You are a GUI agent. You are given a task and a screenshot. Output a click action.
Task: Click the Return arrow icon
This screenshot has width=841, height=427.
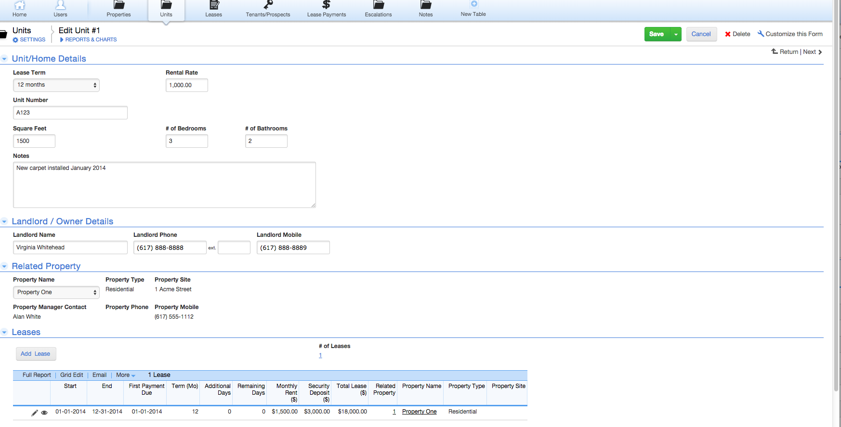point(775,52)
